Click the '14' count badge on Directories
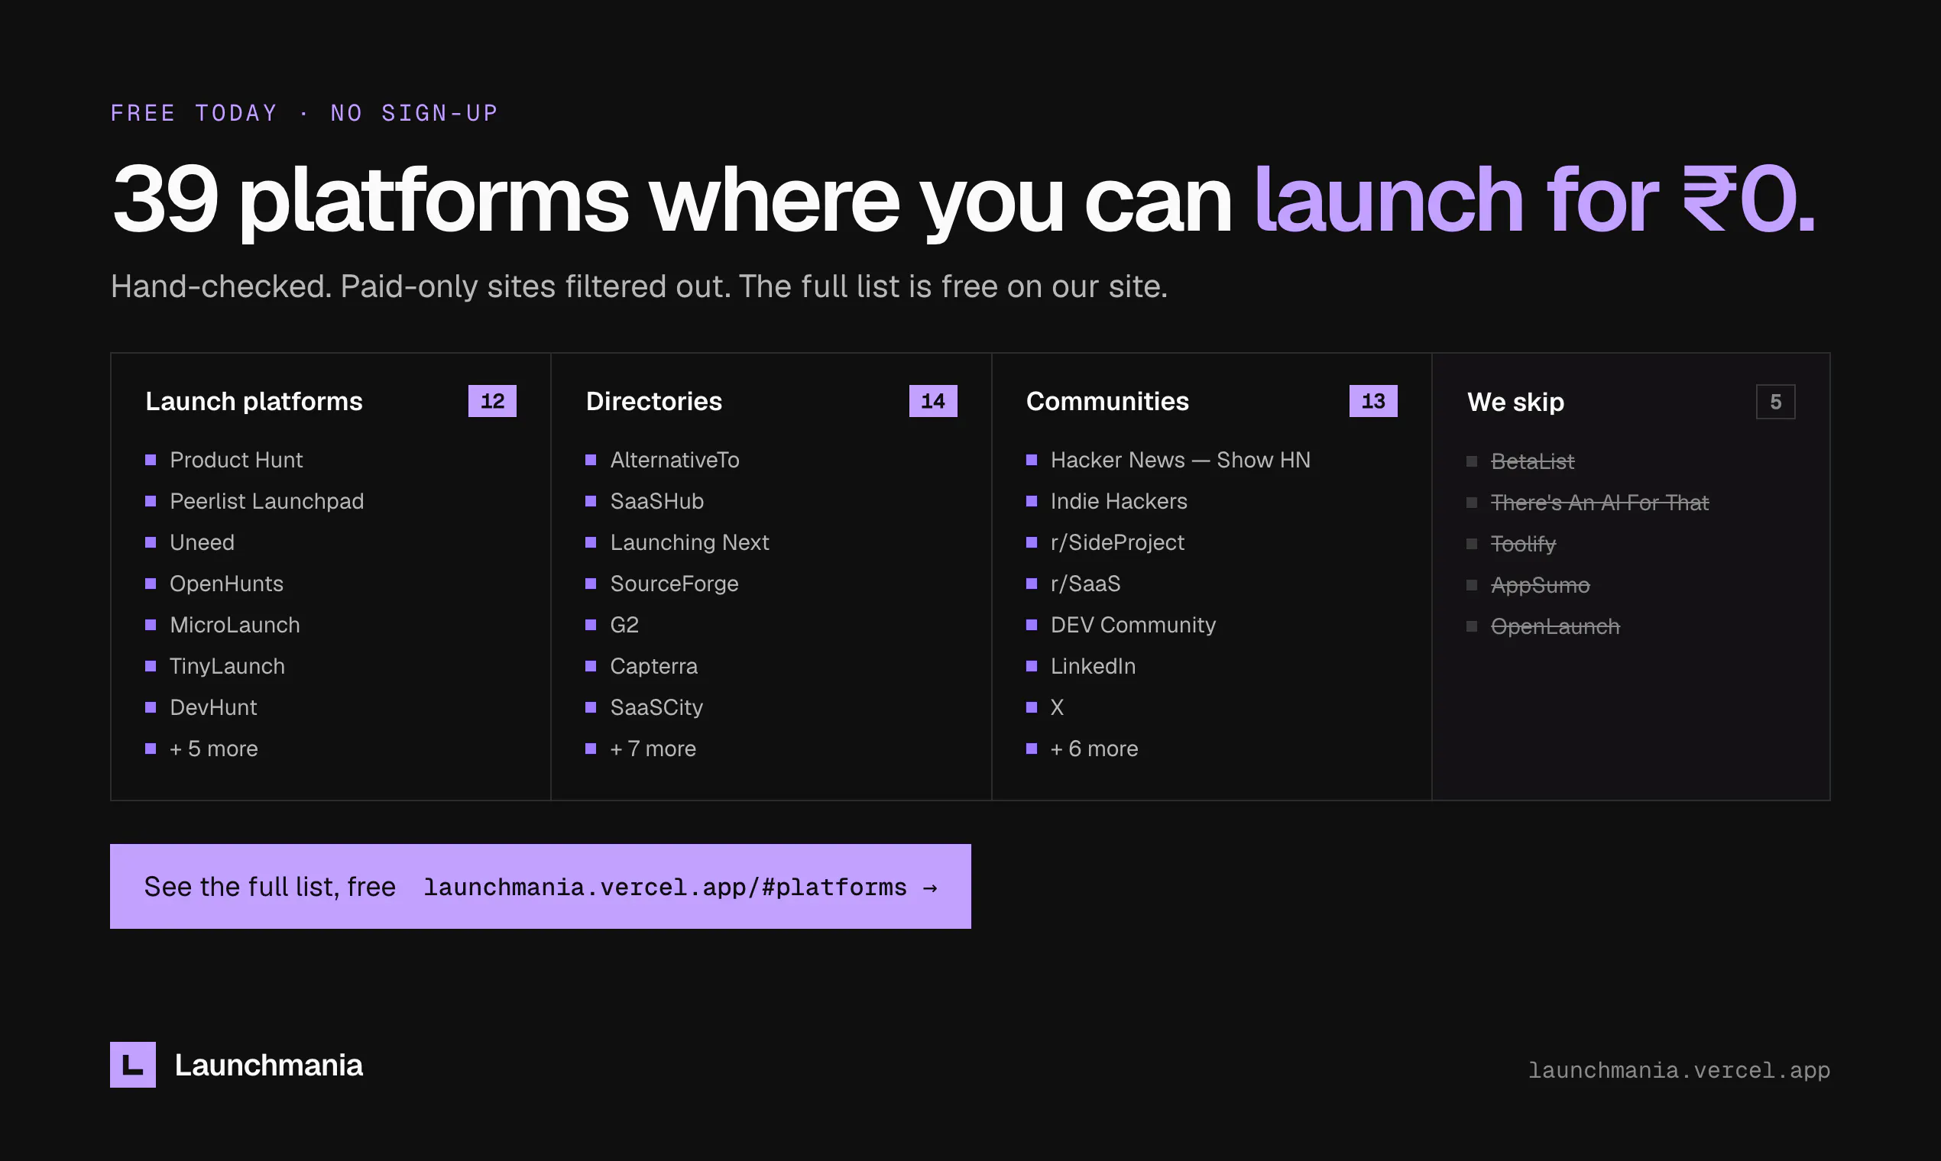This screenshot has width=1941, height=1161. coord(933,401)
